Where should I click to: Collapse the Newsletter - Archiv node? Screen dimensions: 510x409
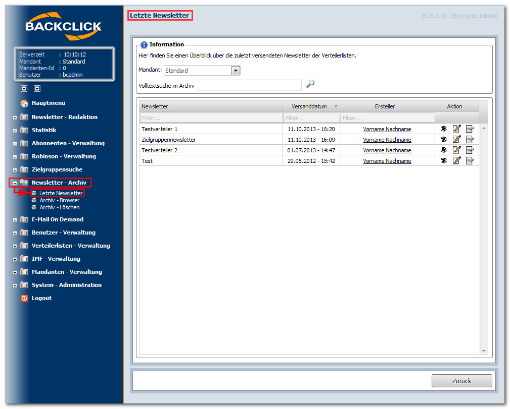15,183
